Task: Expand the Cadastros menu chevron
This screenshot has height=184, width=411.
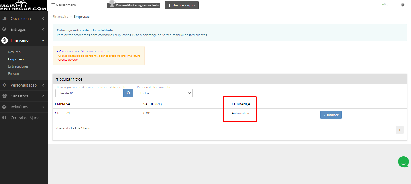Action: point(43,96)
